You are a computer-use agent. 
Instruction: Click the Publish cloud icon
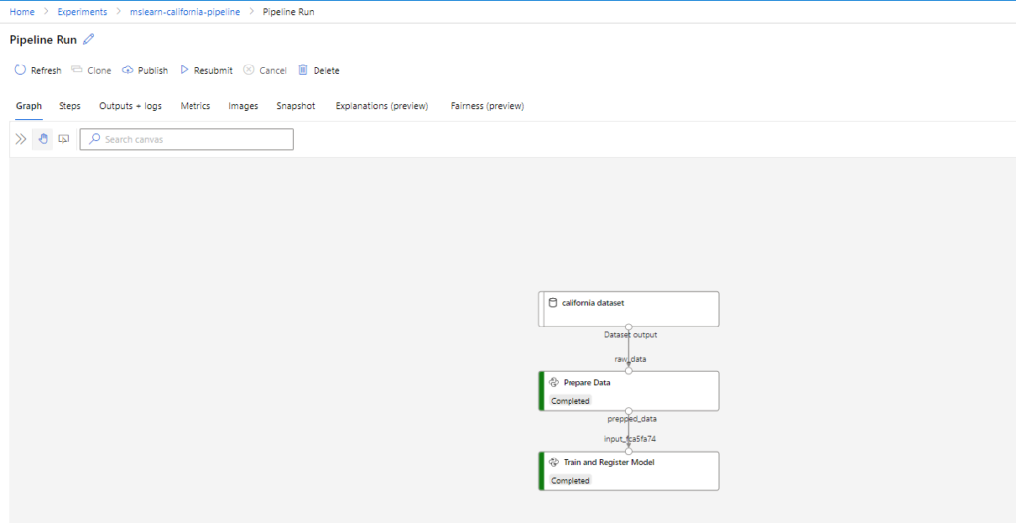(x=128, y=70)
